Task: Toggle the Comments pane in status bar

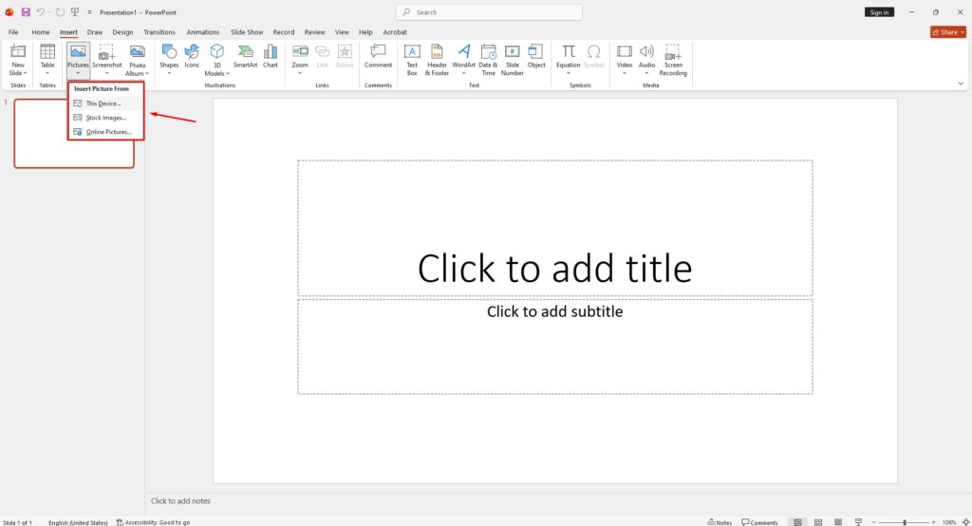Action: pyautogui.click(x=759, y=522)
